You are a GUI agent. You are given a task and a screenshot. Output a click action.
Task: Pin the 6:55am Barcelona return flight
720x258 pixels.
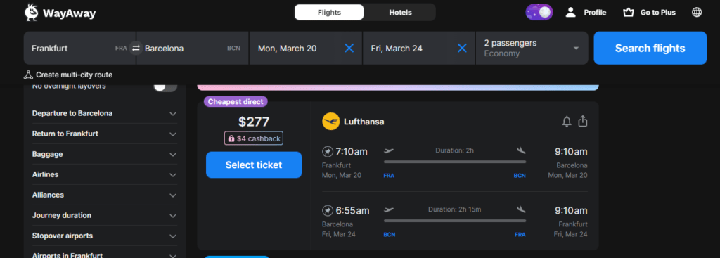click(328, 211)
